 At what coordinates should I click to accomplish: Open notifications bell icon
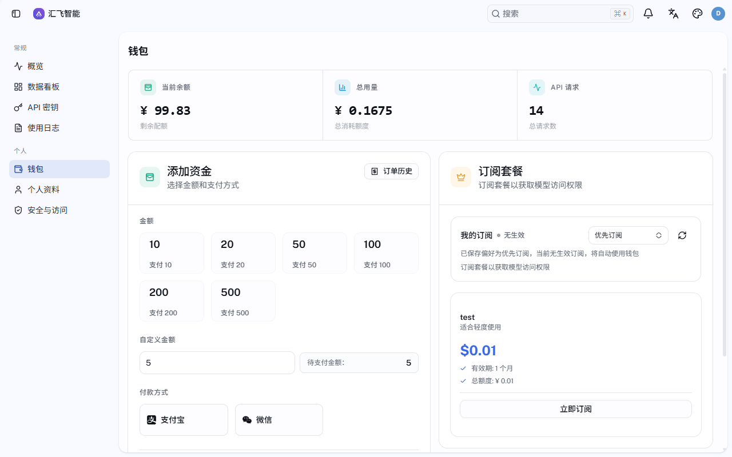pos(648,14)
